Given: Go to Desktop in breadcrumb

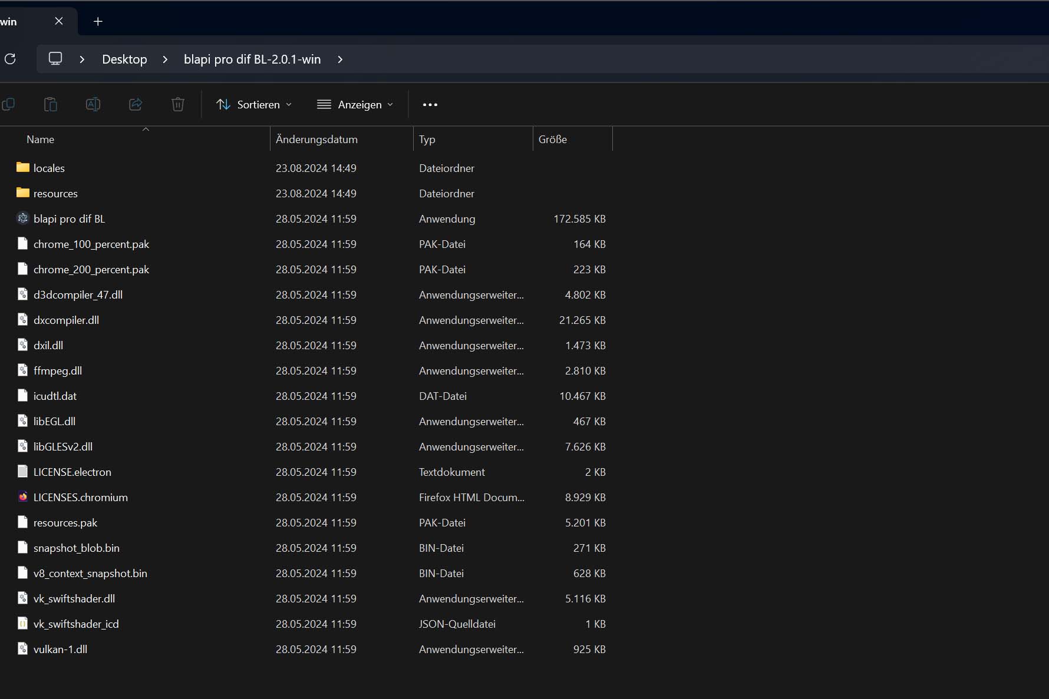Looking at the screenshot, I should click(x=124, y=59).
